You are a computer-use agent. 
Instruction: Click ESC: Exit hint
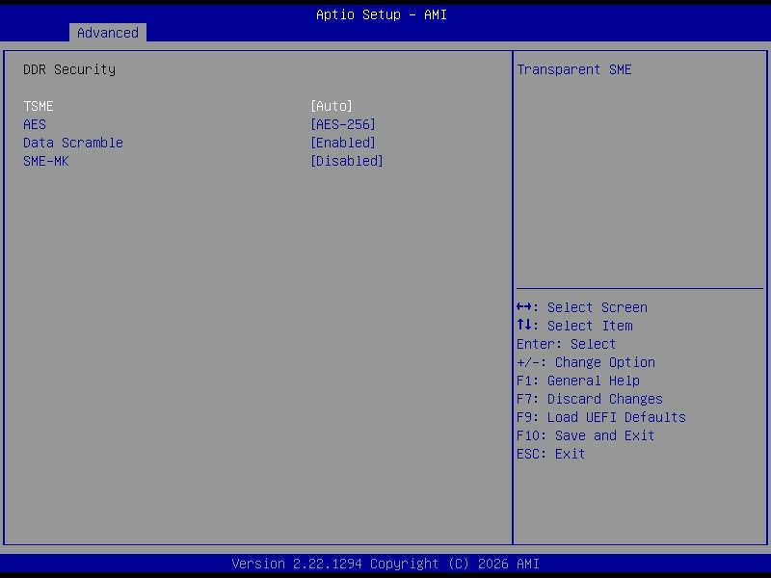pyautogui.click(x=550, y=454)
